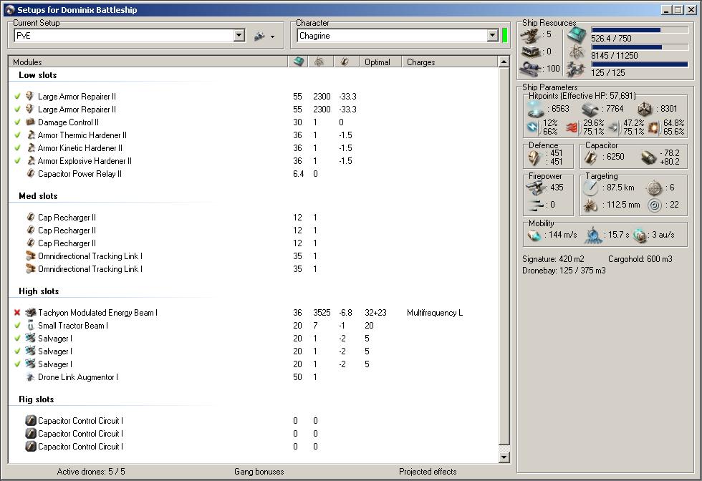Click the calibration icon showing 100
Screen dimensions: 702x481
531,69
